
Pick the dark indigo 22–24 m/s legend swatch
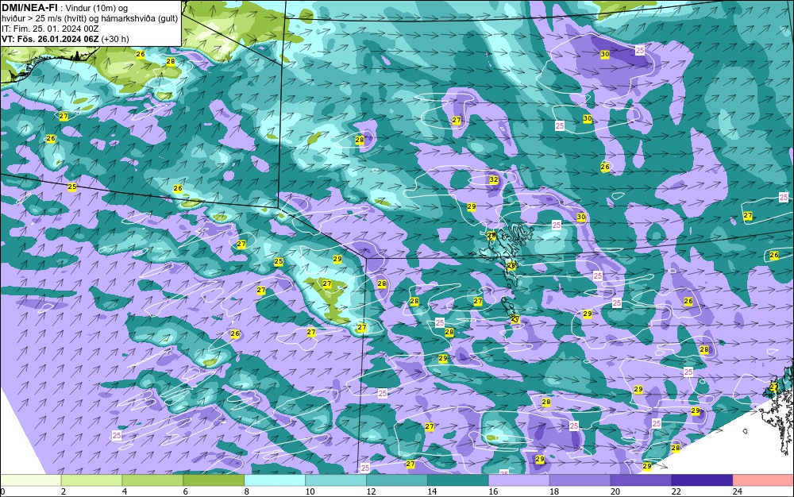703,480
